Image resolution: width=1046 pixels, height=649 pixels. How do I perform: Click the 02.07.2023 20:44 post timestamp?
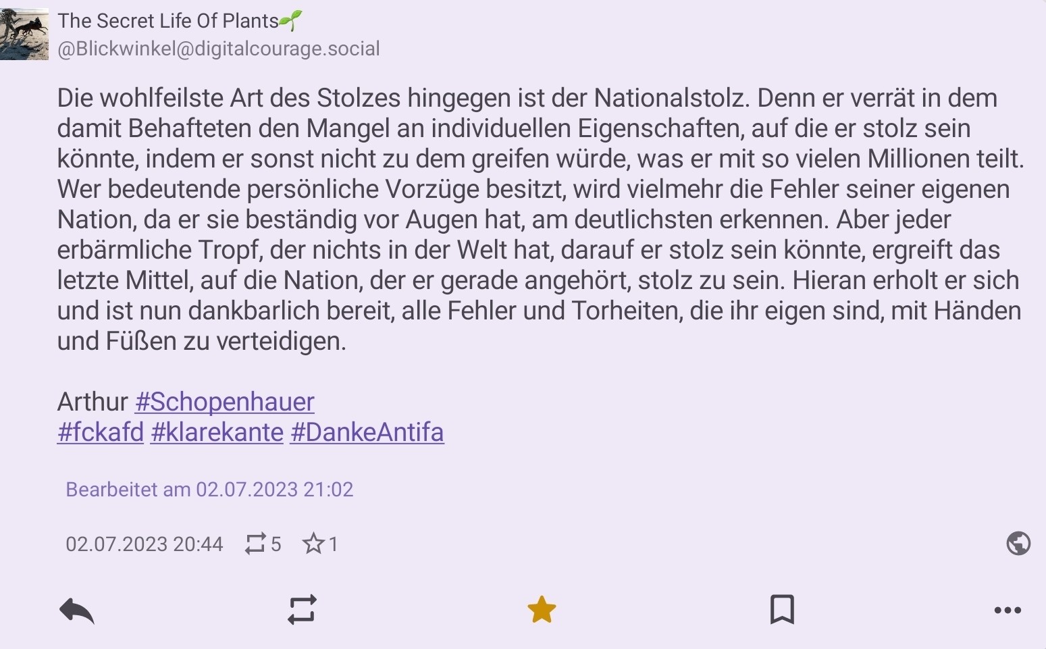pyautogui.click(x=144, y=544)
